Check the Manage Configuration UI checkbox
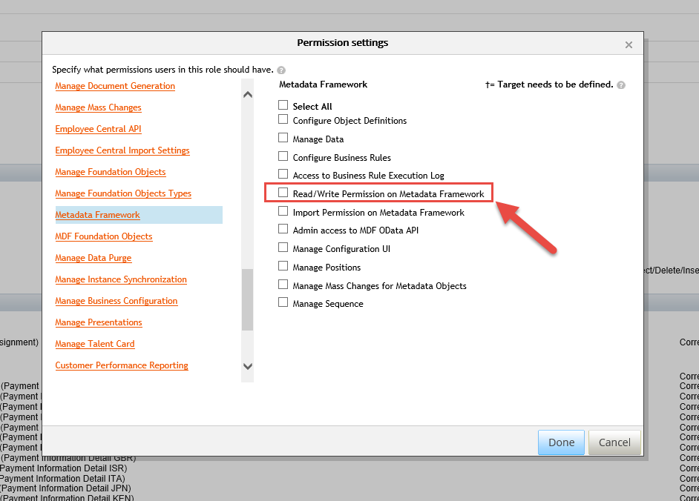Viewport: 699px width, 501px height. (283, 247)
